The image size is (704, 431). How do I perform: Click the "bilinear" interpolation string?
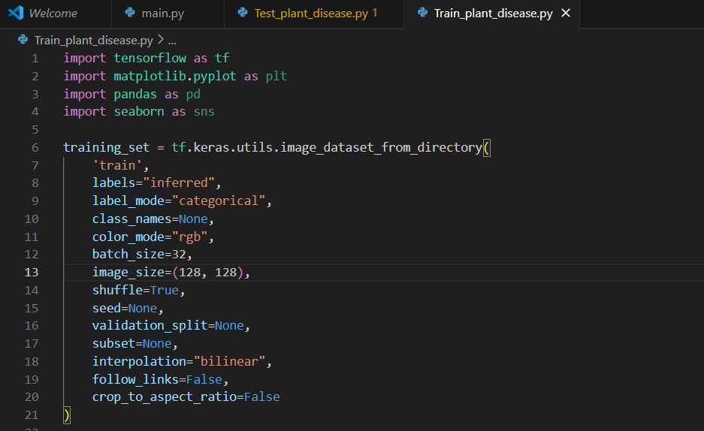(230, 361)
